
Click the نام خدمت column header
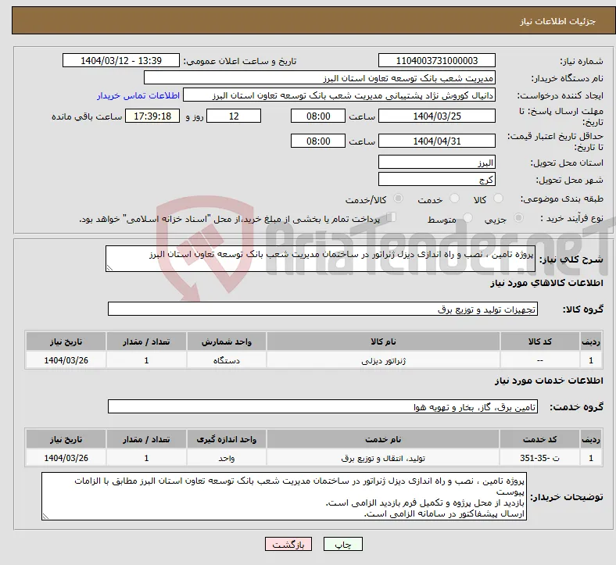[383, 439]
